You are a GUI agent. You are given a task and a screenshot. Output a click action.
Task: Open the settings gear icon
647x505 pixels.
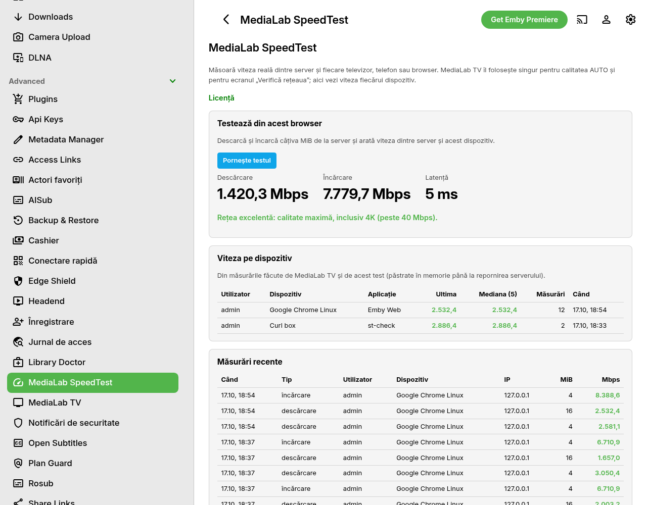[x=631, y=20]
